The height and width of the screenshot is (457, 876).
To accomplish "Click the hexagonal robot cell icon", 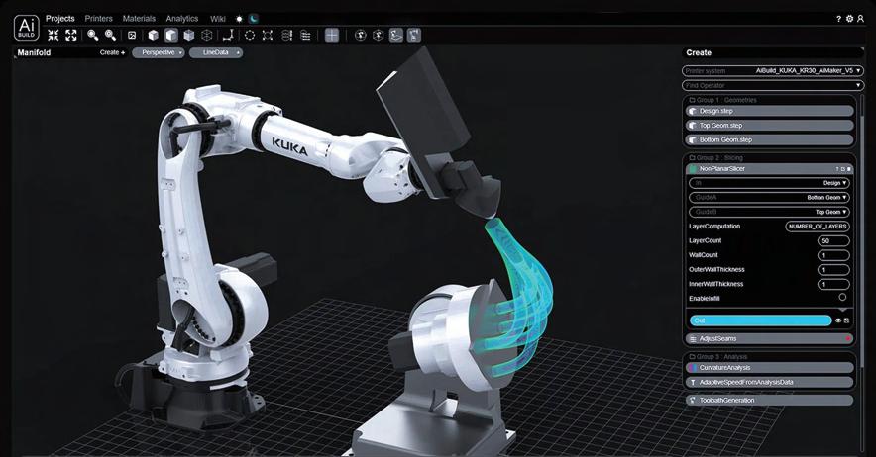I will [379, 36].
